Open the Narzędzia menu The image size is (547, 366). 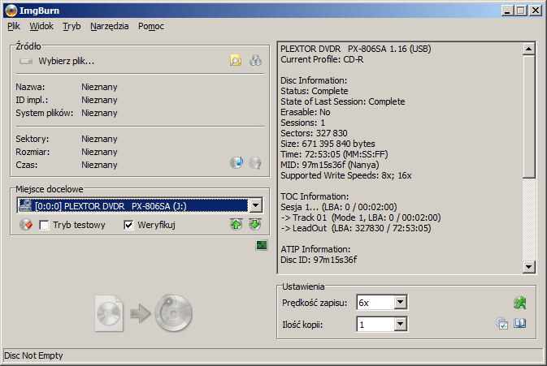110,26
